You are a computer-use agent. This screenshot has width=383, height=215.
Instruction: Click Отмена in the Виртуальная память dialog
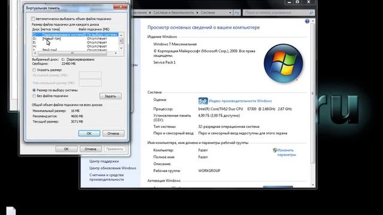tap(113, 134)
